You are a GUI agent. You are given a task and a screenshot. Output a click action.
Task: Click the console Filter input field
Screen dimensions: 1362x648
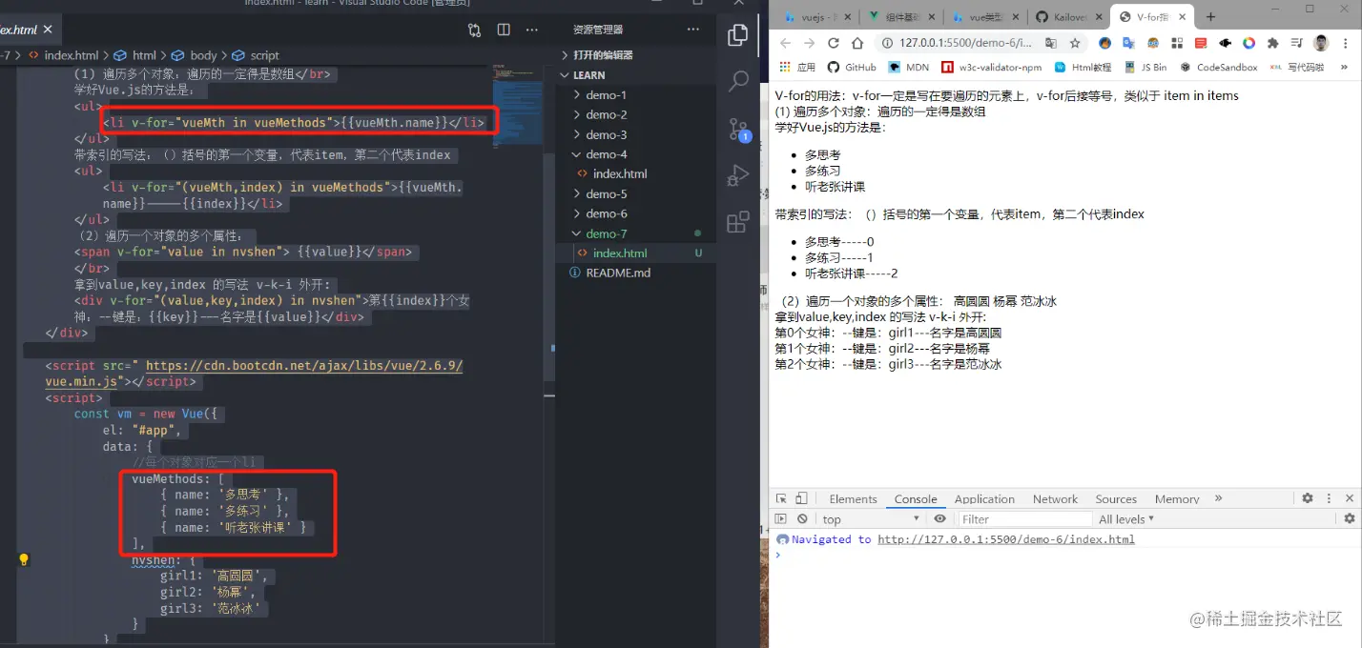click(1024, 519)
